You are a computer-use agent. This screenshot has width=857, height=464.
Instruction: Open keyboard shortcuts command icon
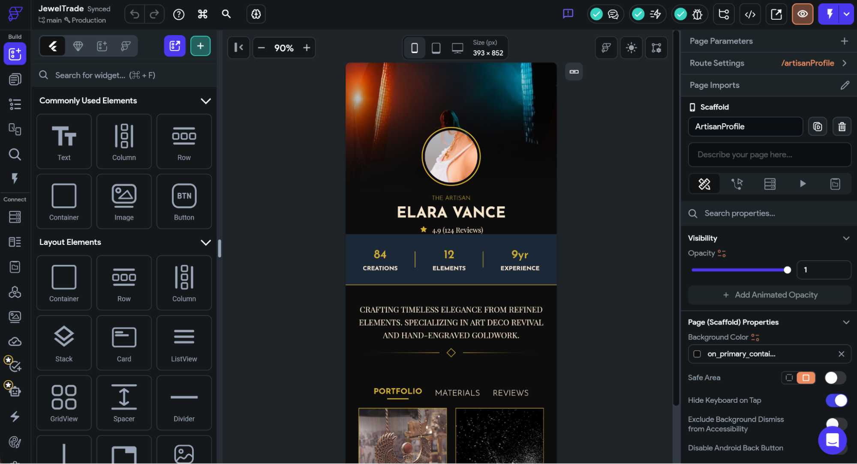(203, 14)
